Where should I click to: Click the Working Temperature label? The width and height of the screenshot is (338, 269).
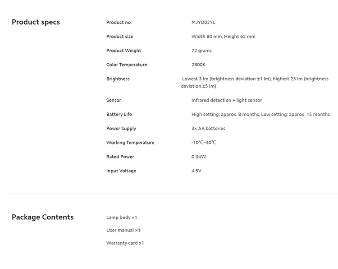tap(130, 143)
